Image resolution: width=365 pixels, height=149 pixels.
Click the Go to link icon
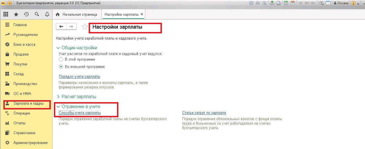pyautogui.click(x=279, y=3)
